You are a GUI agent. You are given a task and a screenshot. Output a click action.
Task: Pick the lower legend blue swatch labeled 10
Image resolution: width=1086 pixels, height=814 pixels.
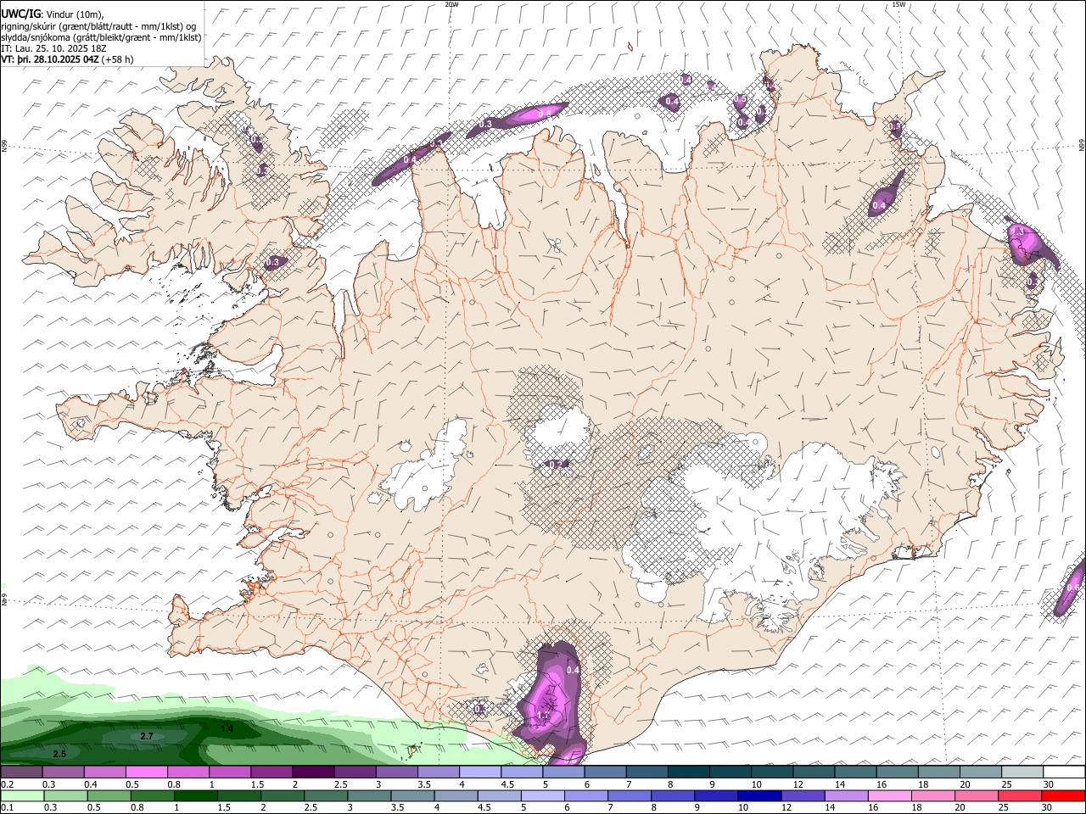[759, 795]
